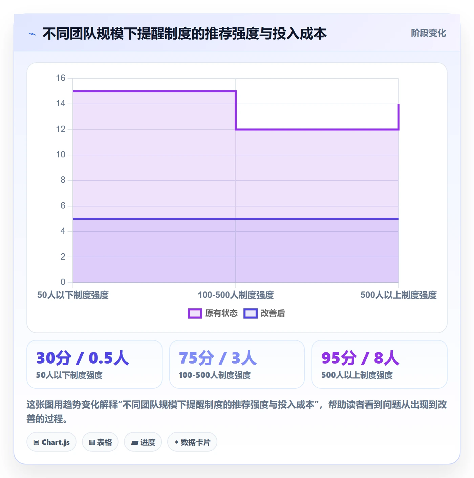Image resolution: width=474 pixels, height=478 pixels.
Task: Toggle the 原有状态 legend swatch
Action: 195,313
